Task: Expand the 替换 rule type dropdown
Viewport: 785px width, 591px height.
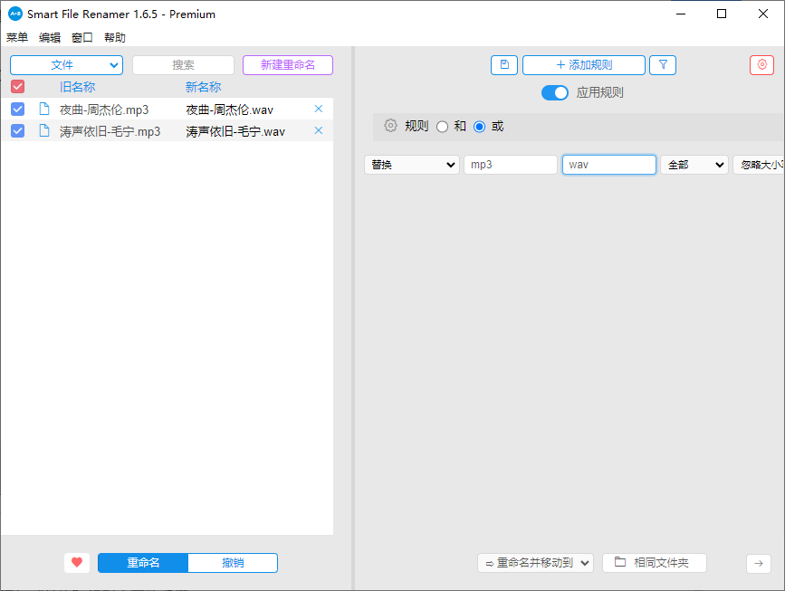Action: tap(411, 165)
